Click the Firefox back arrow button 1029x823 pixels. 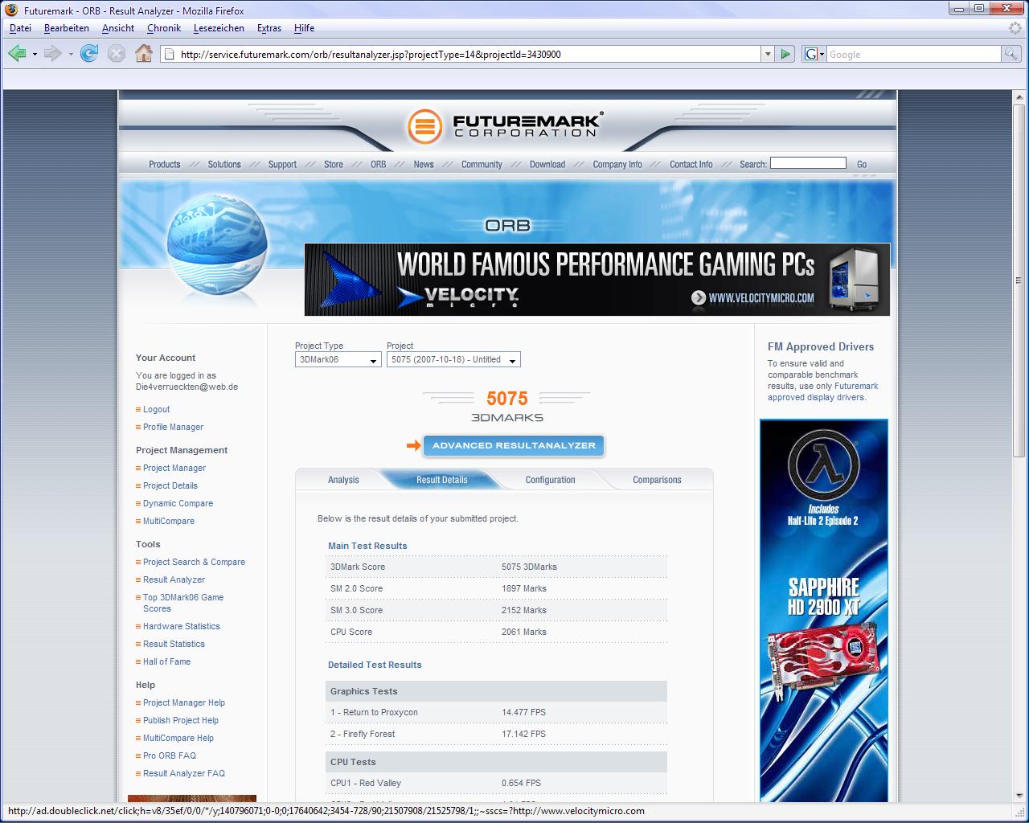coord(17,54)
